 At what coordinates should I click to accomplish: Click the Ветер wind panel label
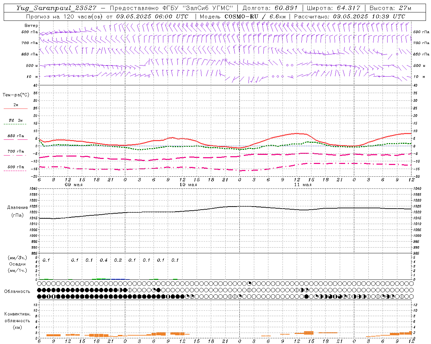(x=31, y=26)
